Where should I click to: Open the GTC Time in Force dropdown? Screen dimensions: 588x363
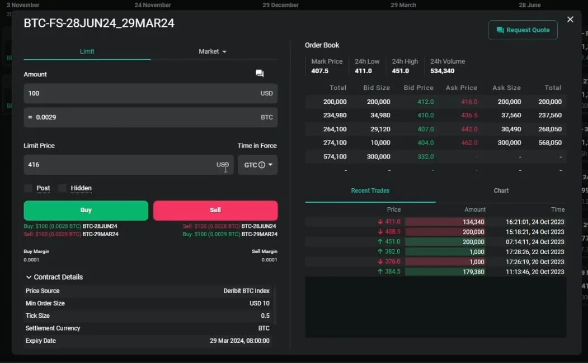tap(257, 165)
